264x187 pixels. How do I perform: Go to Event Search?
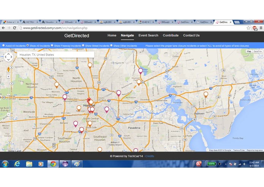(x=148, y=35)
